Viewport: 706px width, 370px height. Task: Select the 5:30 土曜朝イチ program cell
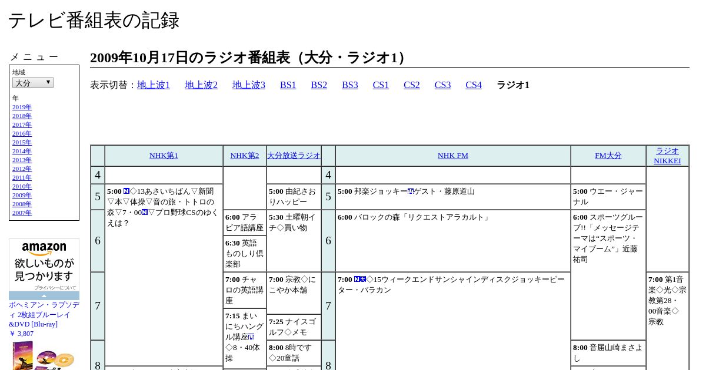tap(294, 241)
